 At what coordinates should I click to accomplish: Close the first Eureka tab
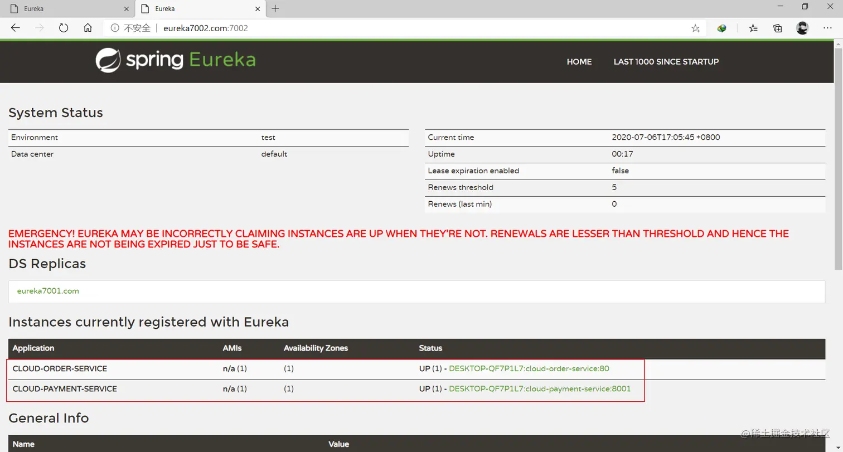pos(126,9)
